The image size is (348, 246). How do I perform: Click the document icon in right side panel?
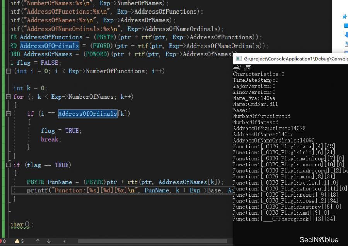click(x=346, y=43)
